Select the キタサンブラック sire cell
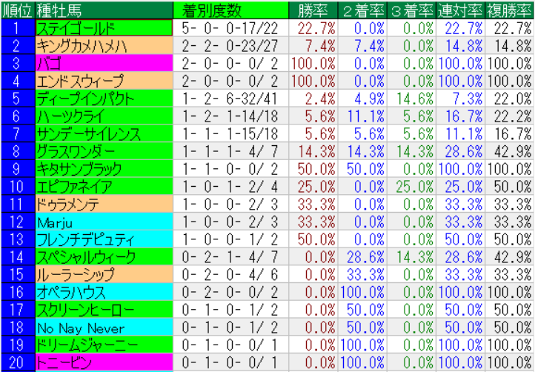Image resolution: width=535 pixels, height=372 pixels. [x=104, y=169]
